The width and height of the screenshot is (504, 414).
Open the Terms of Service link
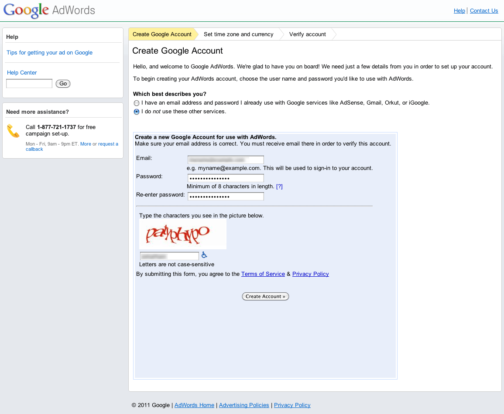tap(263, 274)
